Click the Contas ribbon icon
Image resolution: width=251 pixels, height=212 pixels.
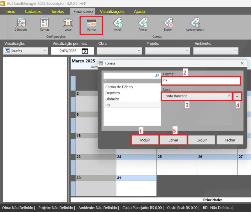[x=45, y=24]
